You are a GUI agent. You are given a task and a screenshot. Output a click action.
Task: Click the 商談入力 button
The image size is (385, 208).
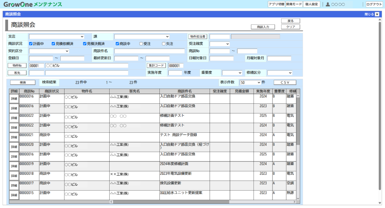[x=263, y=27]
